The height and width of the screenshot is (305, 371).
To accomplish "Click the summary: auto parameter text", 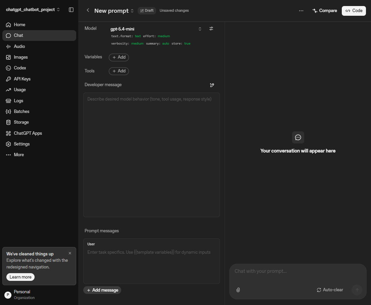I will pyautogui.click(x=157, y=44).
